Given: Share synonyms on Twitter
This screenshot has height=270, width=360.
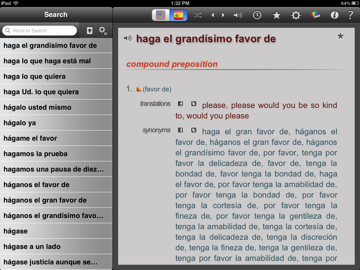Looking at the screenshot, I should click(193, 130).
